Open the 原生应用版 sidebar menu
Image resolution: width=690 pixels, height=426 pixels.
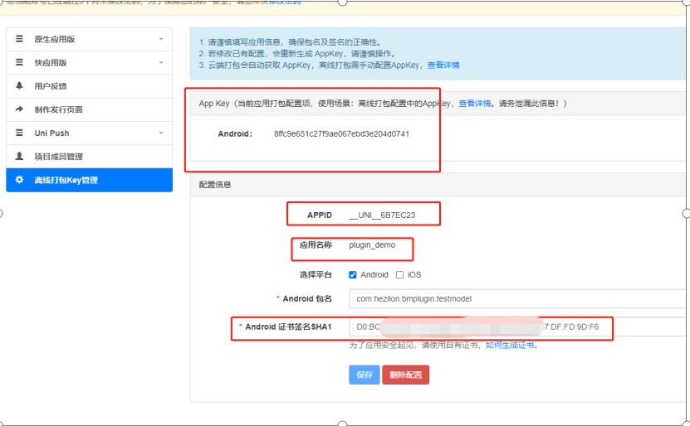tap(90, 39)
